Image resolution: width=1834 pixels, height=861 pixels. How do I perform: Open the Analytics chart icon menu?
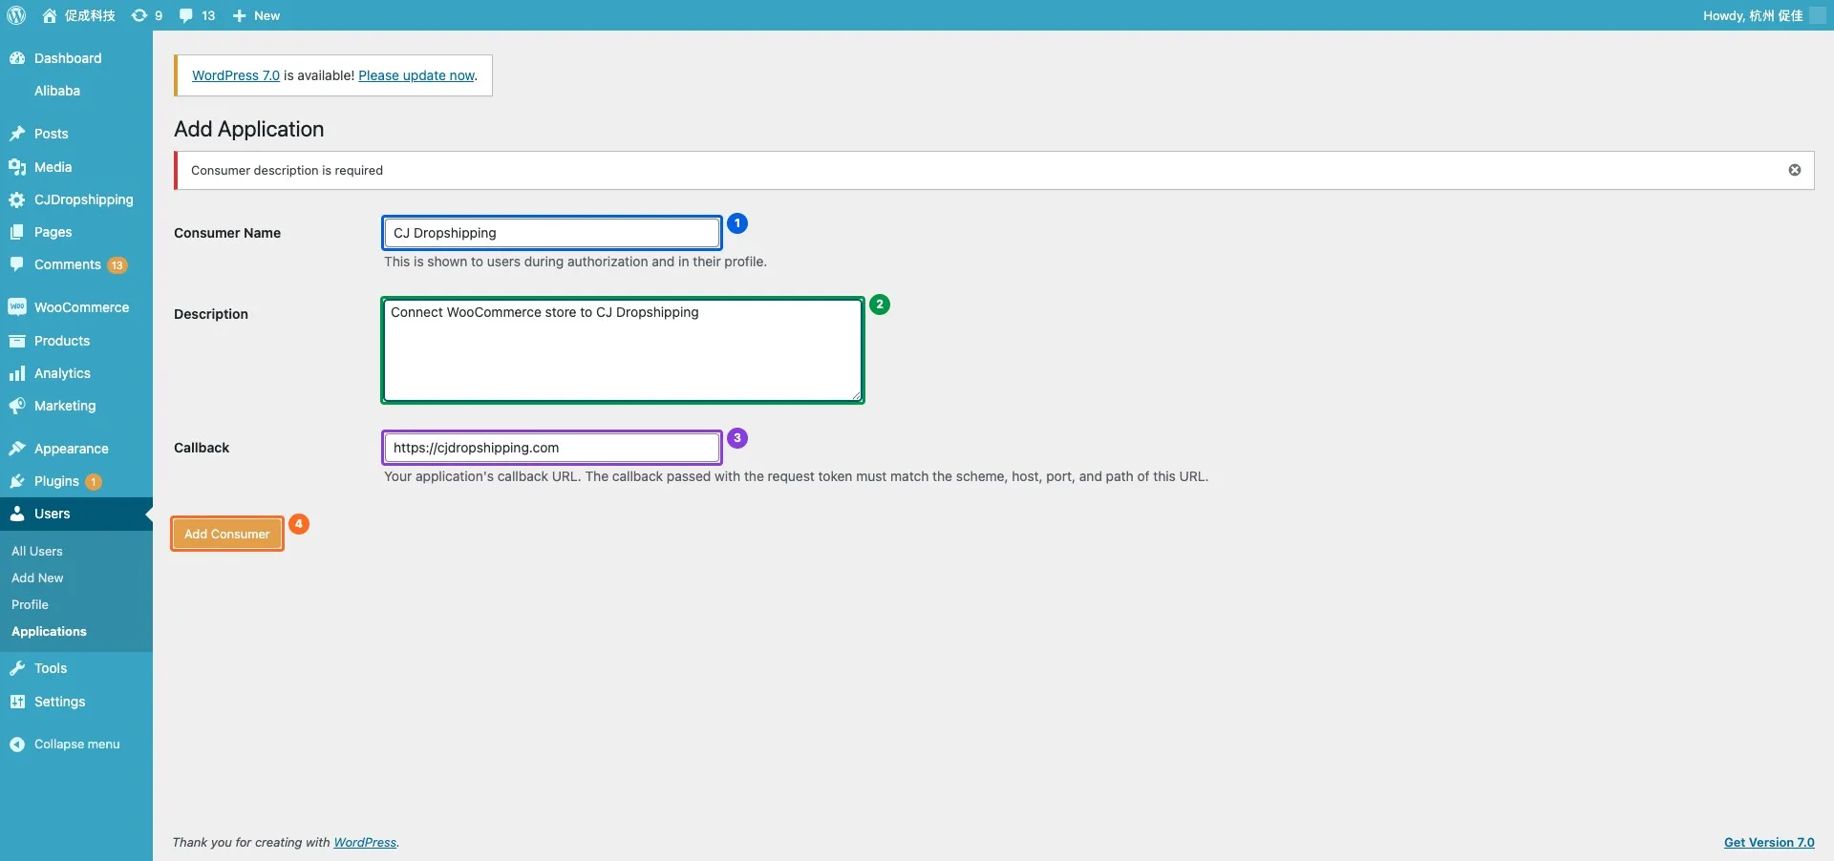click(x=17, y=373)
